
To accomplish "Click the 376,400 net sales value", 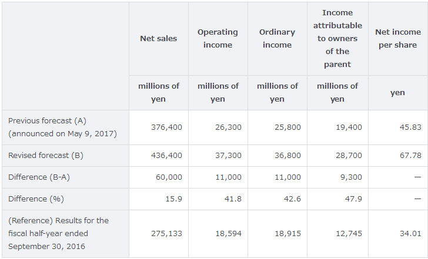I will coord(168,127).
